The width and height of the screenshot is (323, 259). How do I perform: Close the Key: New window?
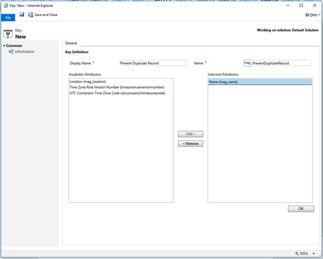point(314,5)
